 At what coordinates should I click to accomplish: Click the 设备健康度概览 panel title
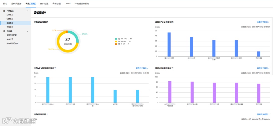41,22
